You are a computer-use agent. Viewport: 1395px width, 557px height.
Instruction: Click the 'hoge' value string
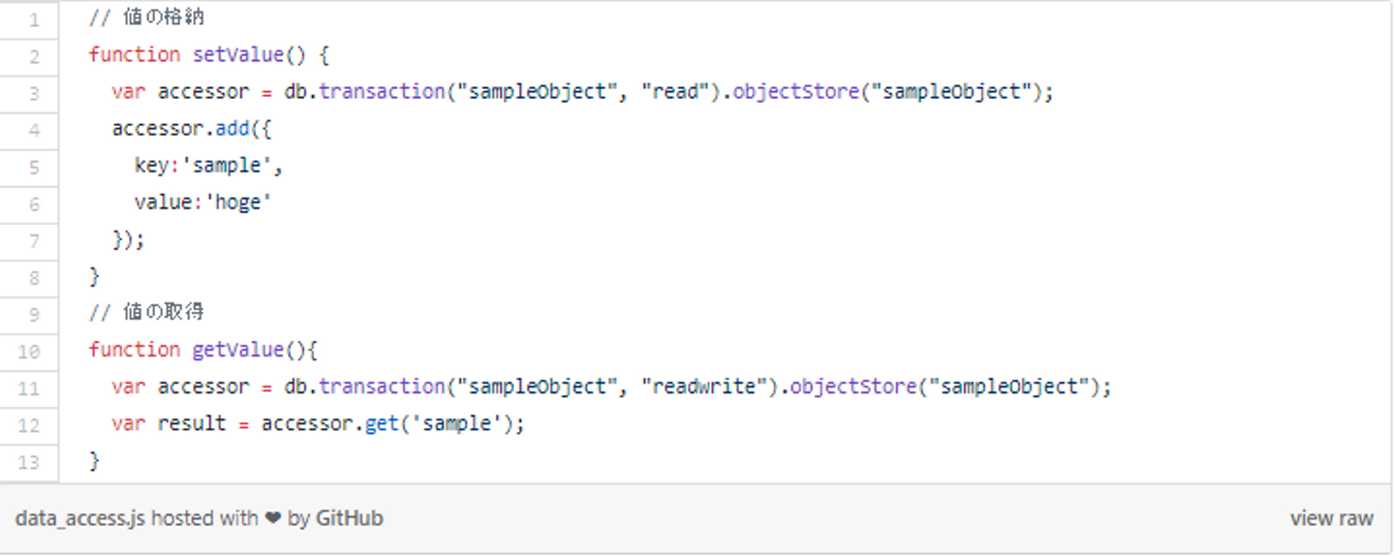coord(238,202)
